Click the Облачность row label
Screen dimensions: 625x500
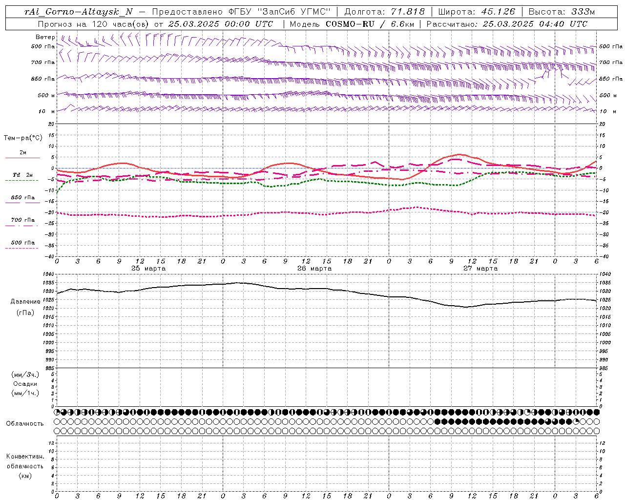24,424
